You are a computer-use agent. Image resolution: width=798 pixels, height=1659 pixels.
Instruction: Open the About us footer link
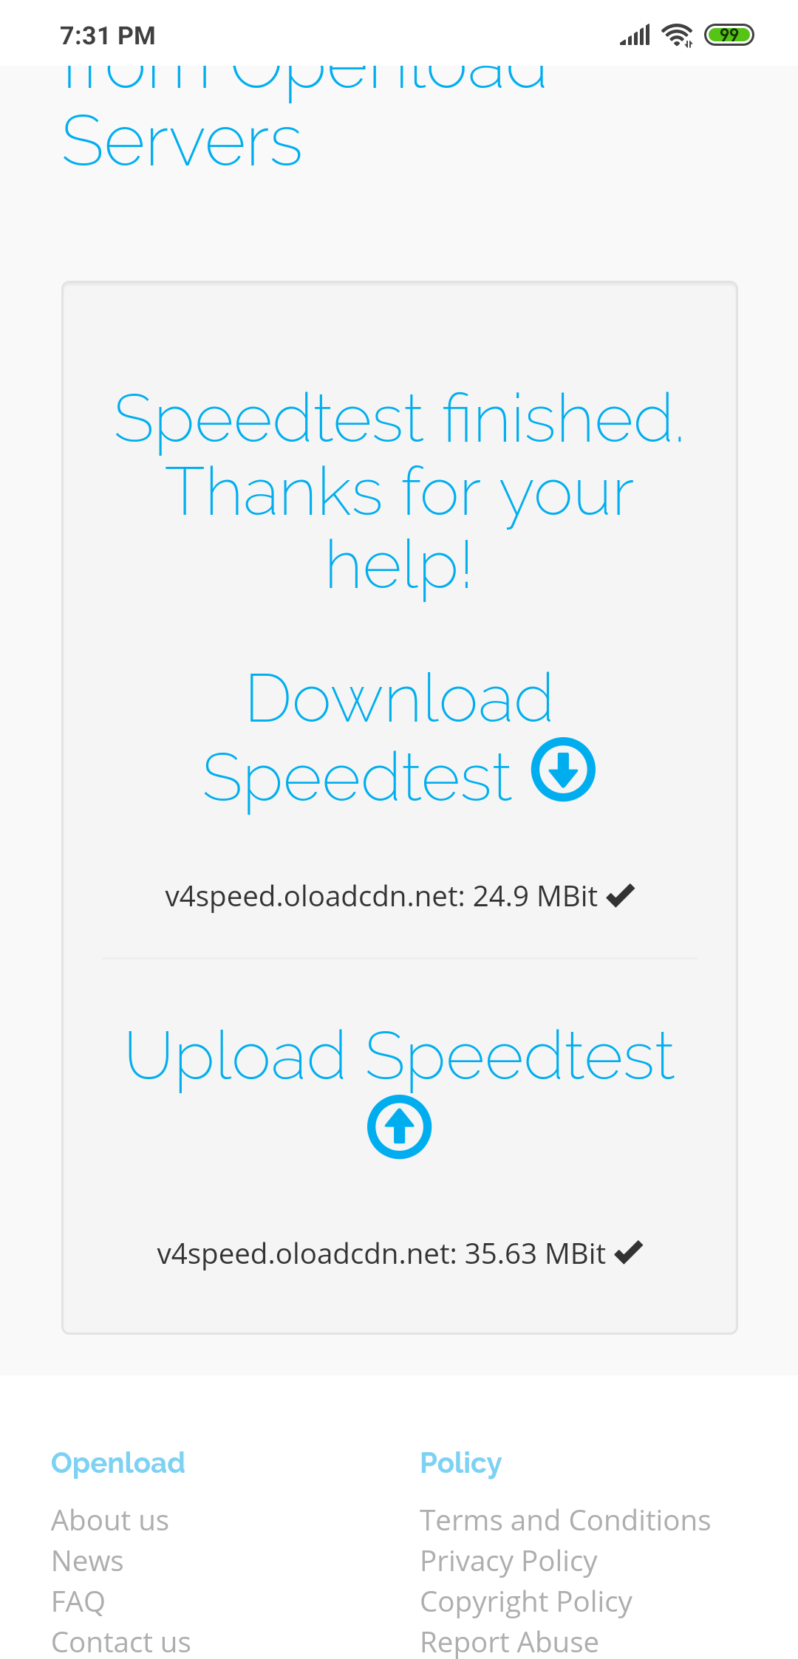tap(110, 1520)
